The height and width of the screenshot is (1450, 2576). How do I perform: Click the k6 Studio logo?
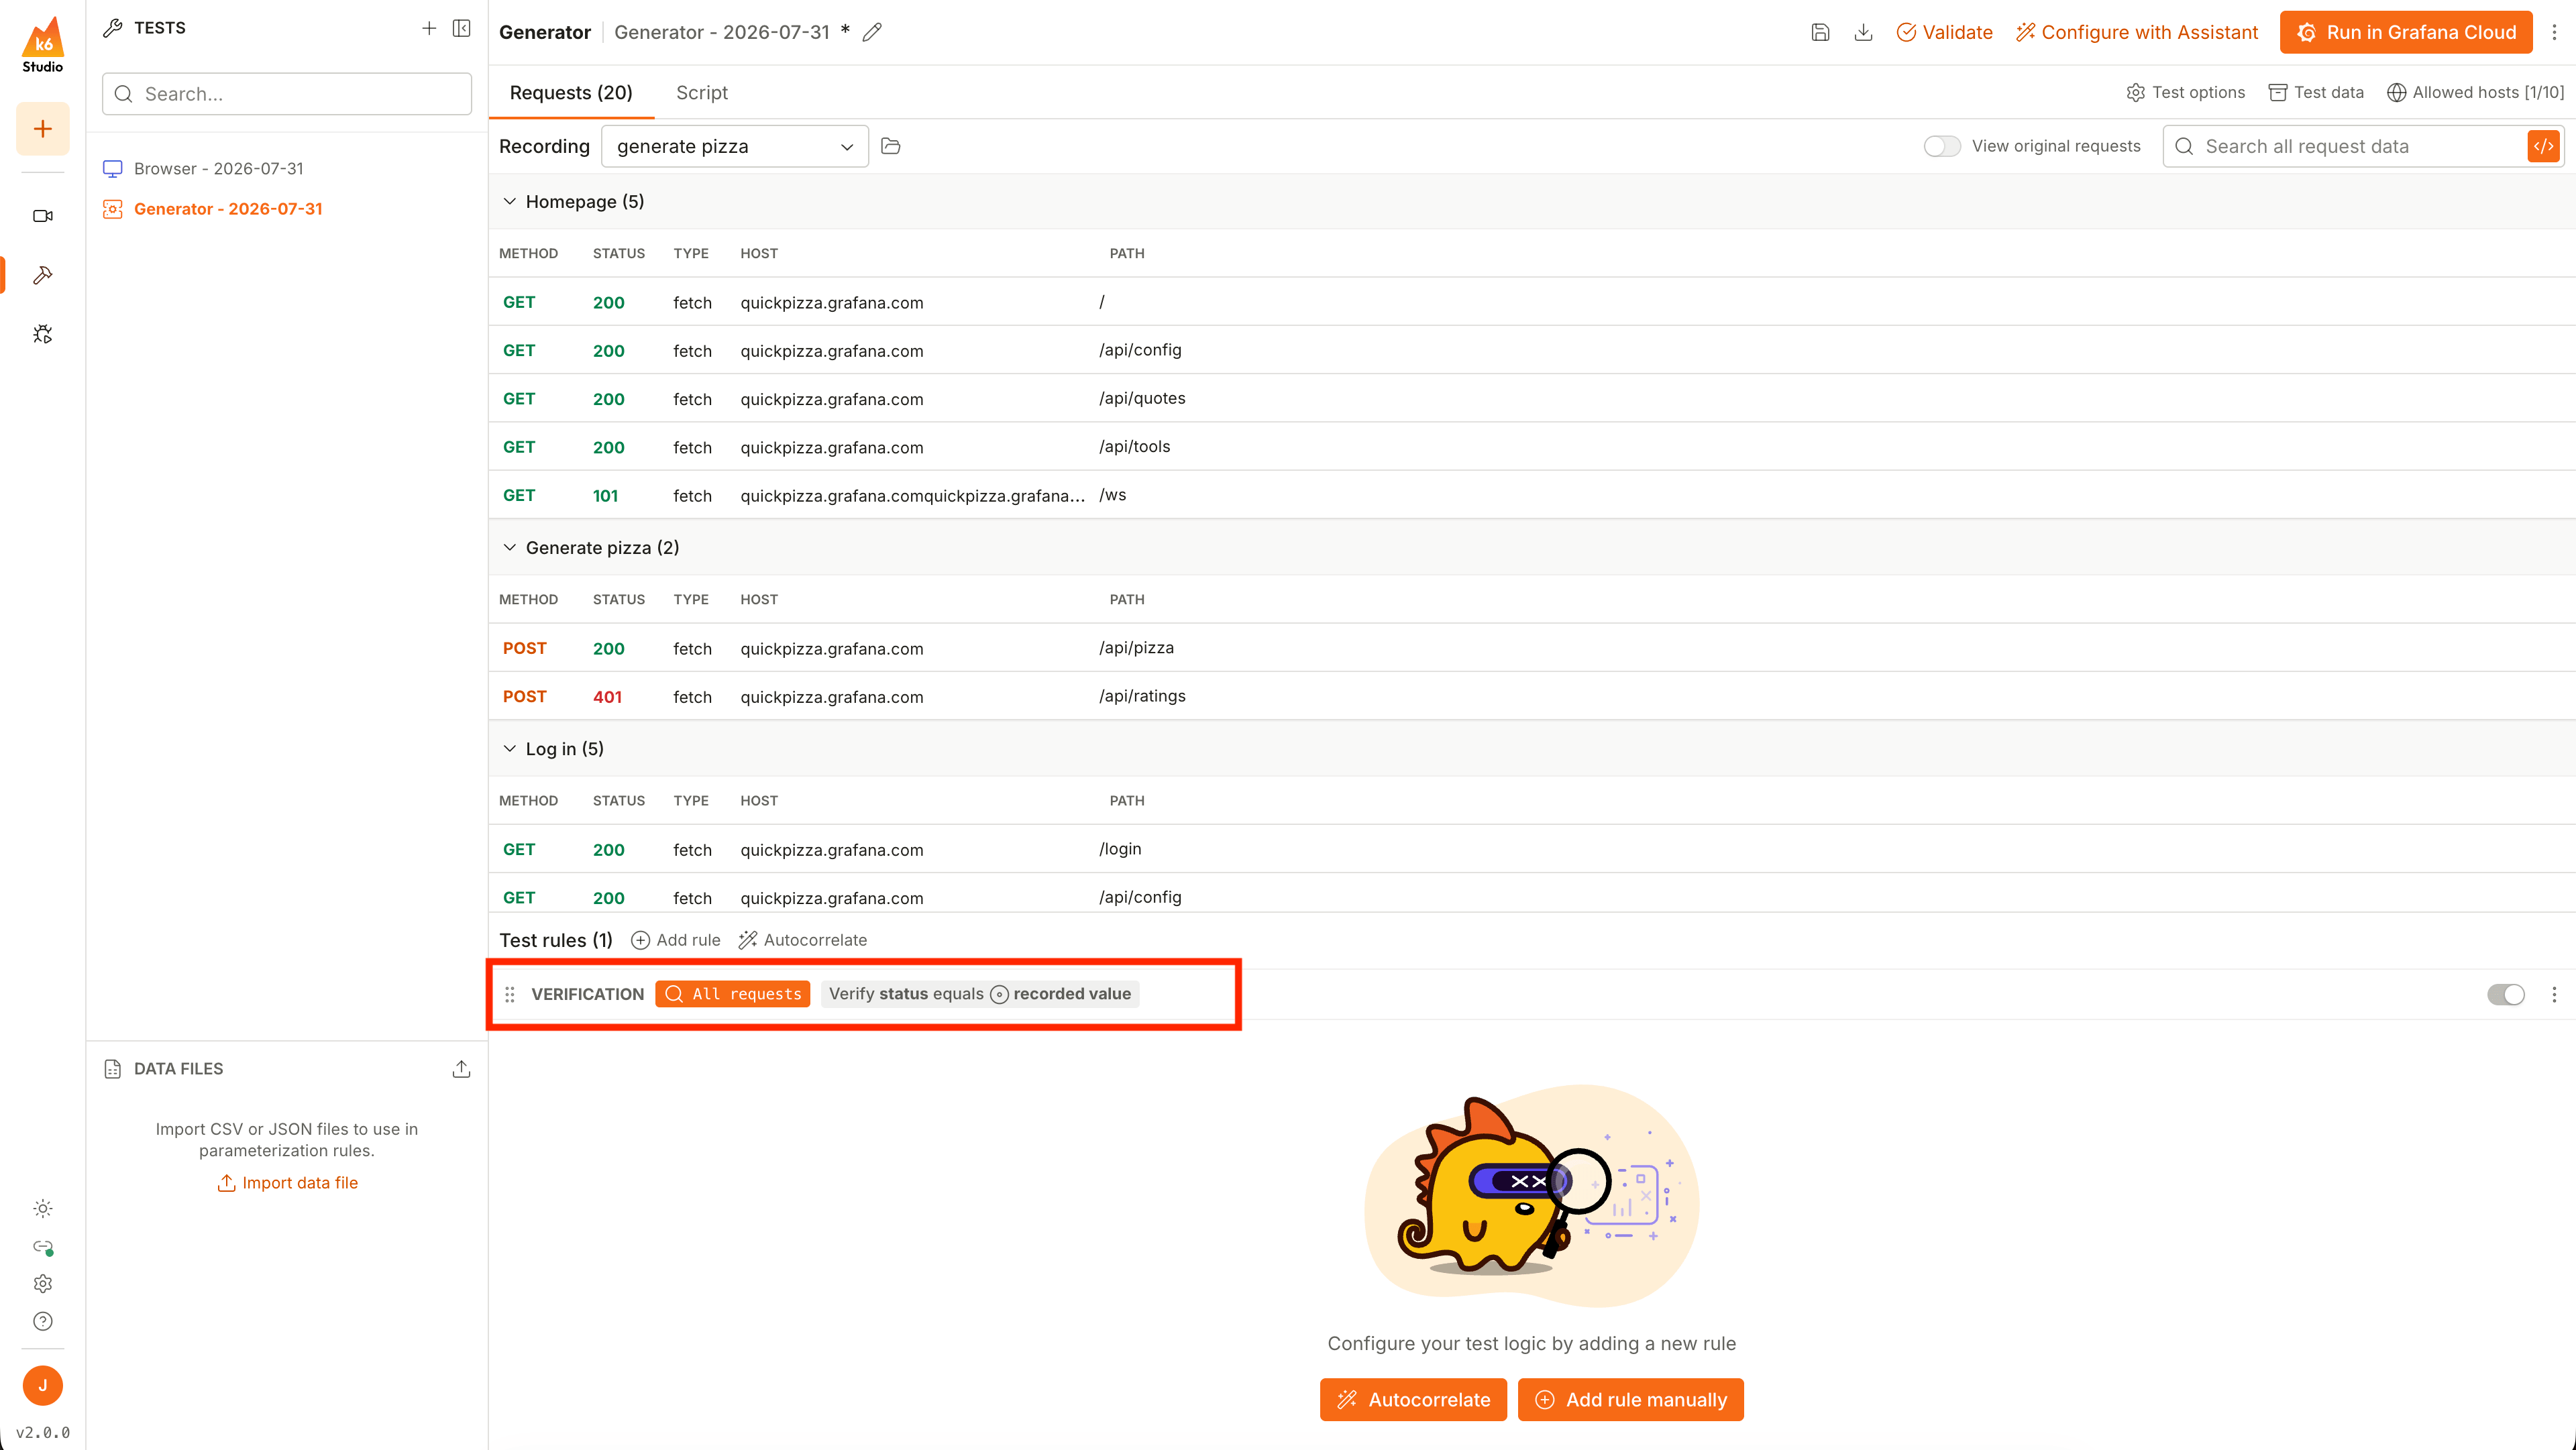coord(42,45)
